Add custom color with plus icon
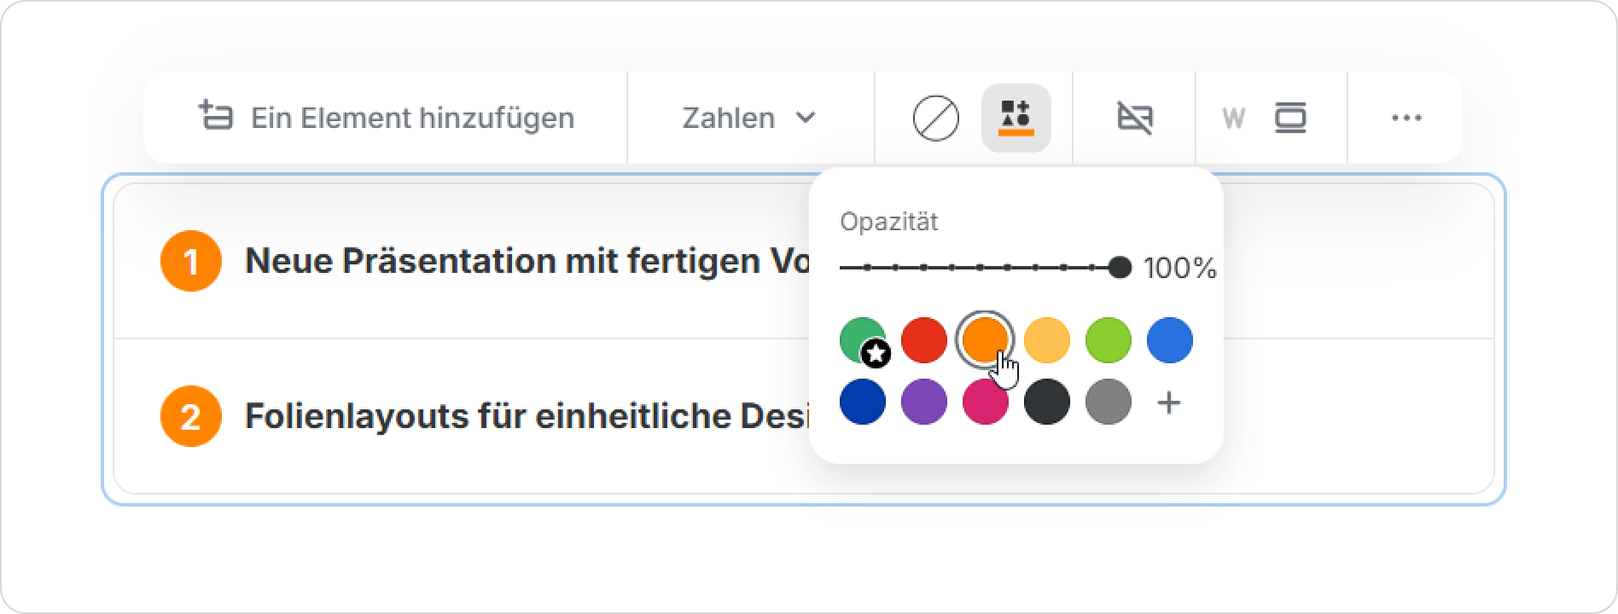1618x614 pixels. (1168, 403)
